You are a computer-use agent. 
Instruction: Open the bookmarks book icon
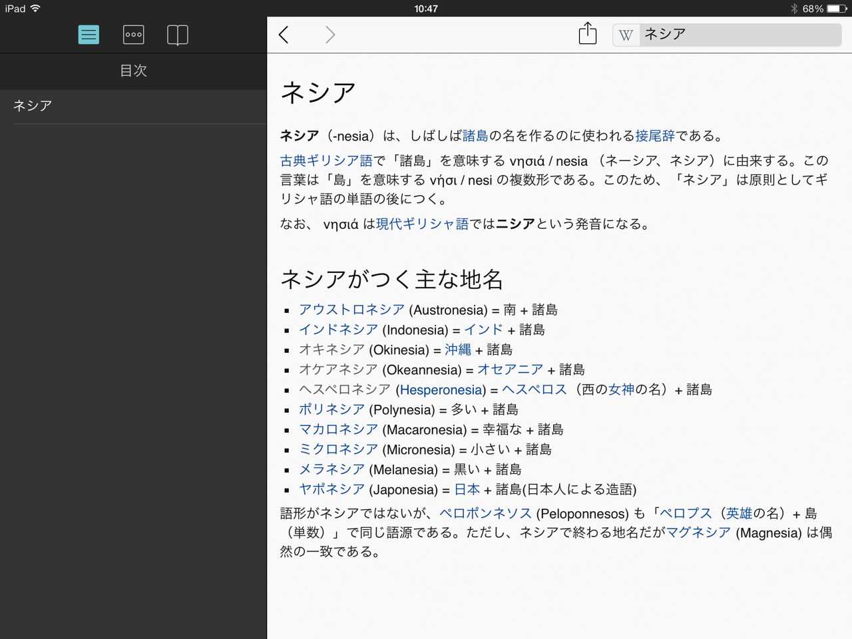pyautogui.click(x=178, y=35)
